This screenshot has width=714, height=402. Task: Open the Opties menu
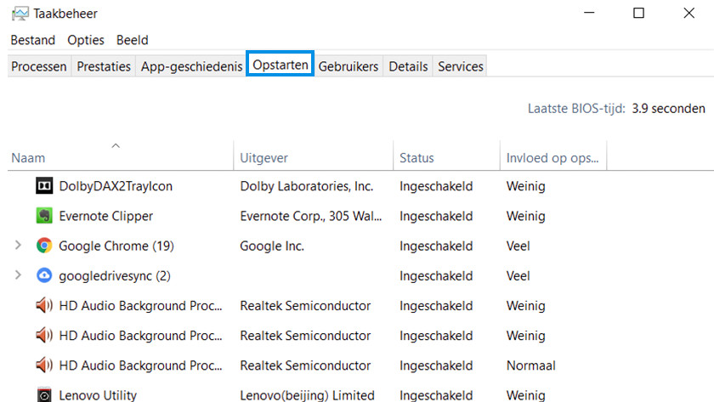[86, 40]
